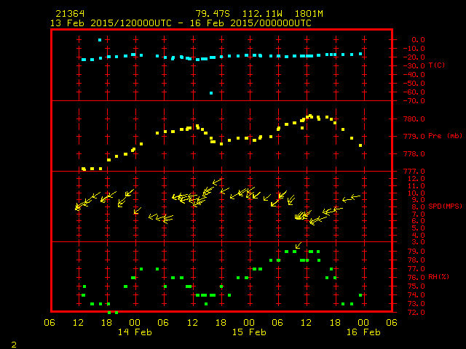
Task: Click the 11.0 wind speed tick label
Action: click(x=416, y=186)
